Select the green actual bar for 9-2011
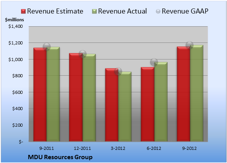This screenshot has height=163, width=227. (x=53, y=94)
